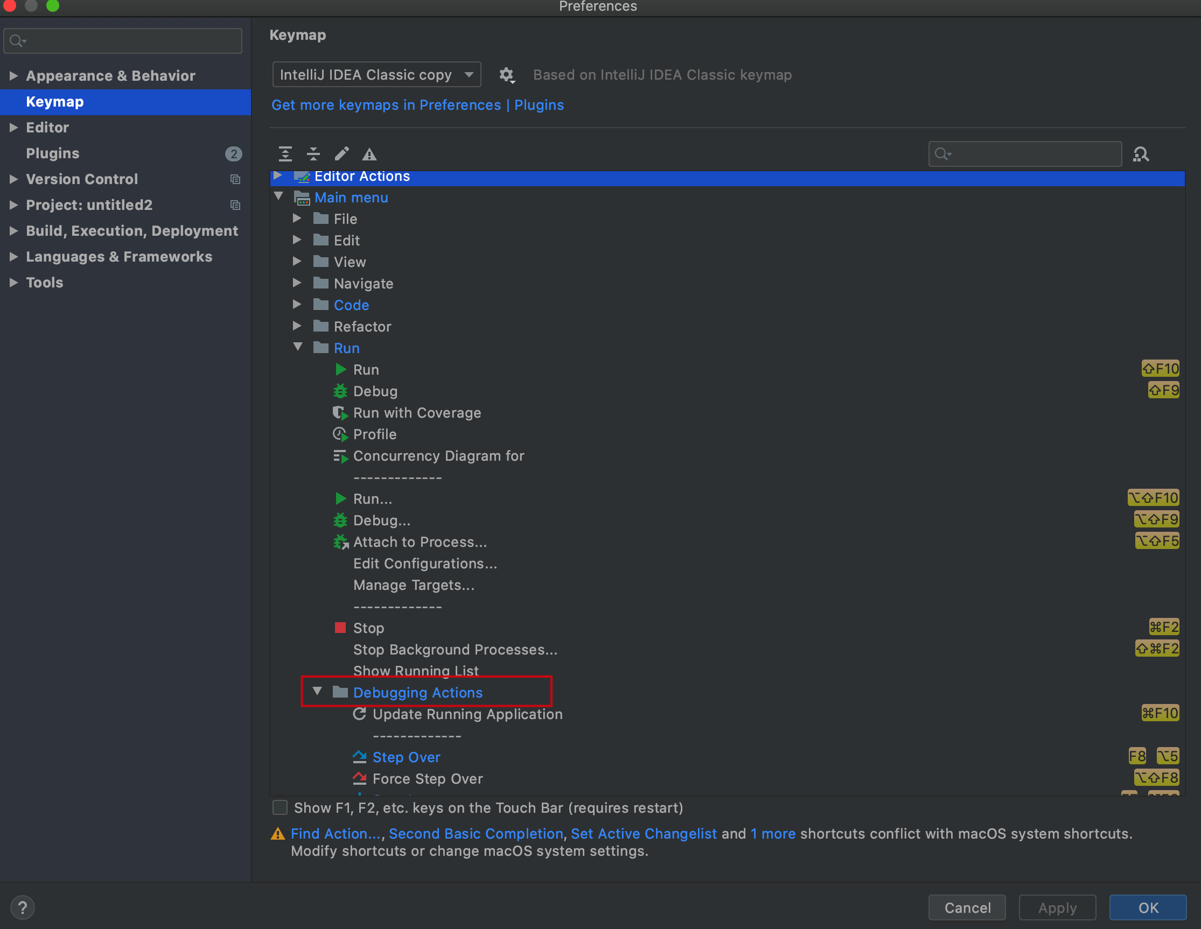Select the Edit folder in Main menu
This screenshot has height=929, width=1201.
(x=727, y=240)
